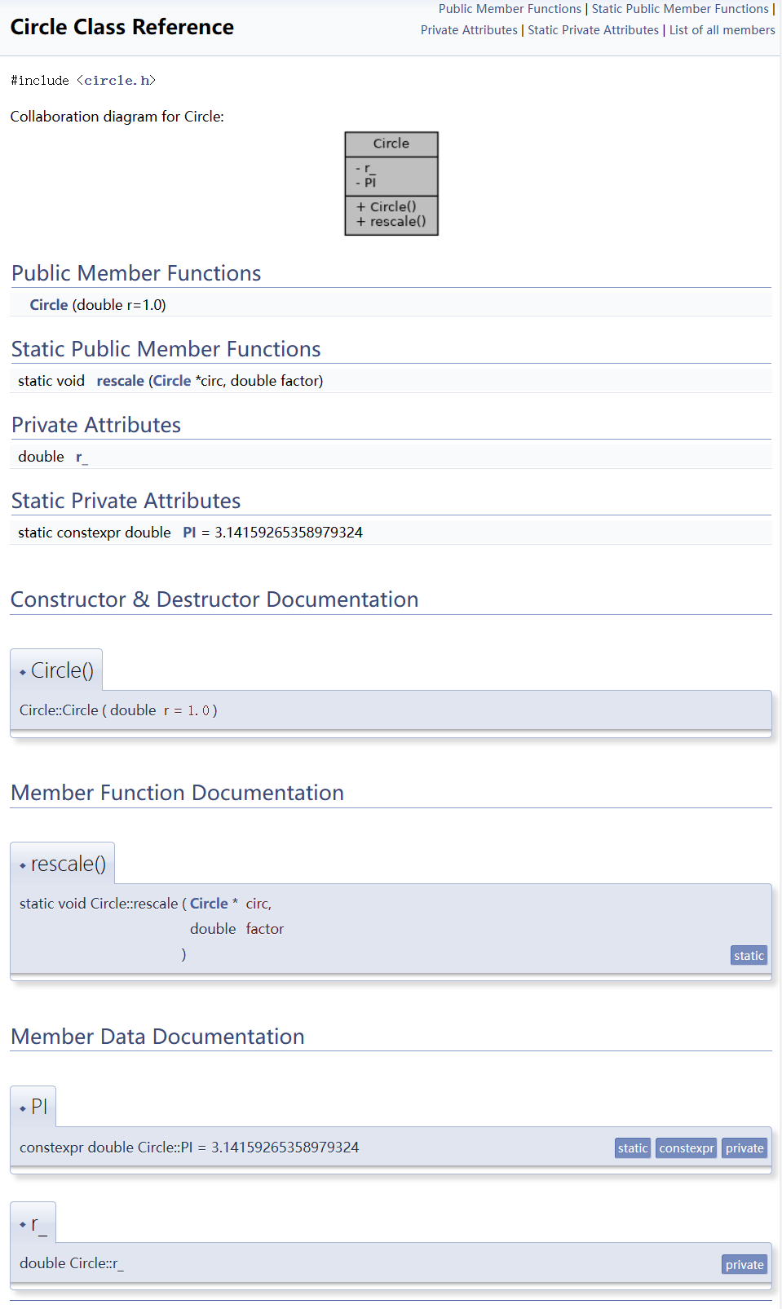Click the Public Member Functions section heading
The height and width of the screenshot is (1309, 782).
136,273
